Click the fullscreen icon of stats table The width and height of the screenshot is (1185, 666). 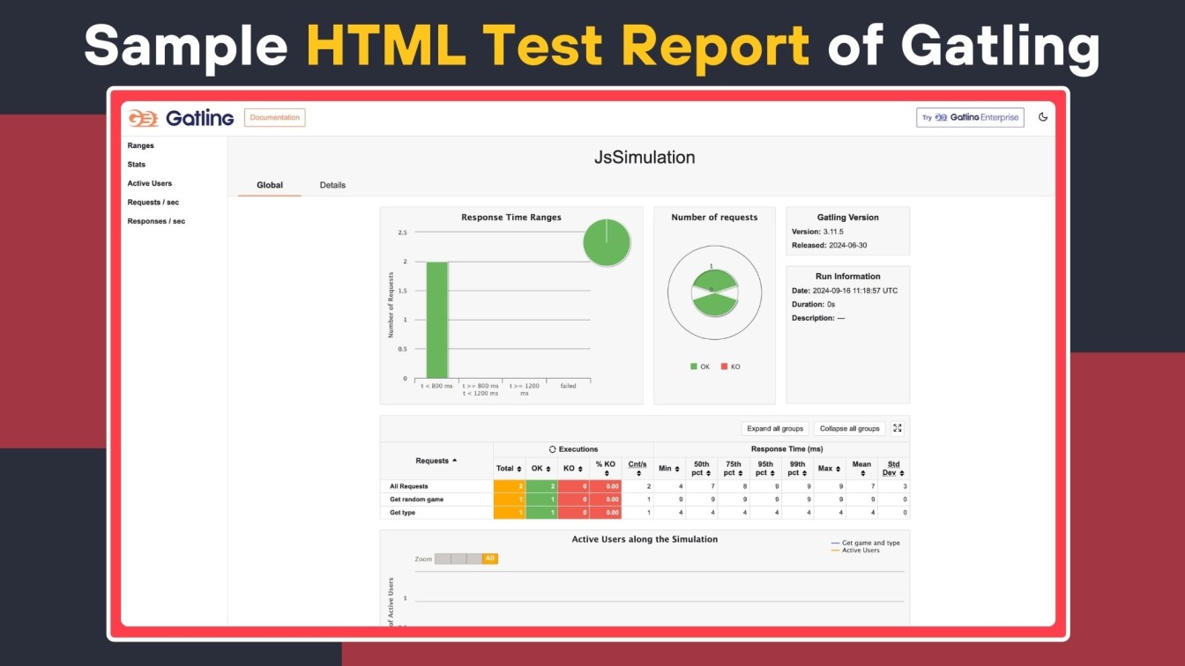click(x=898, y=428)
